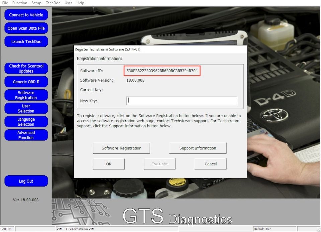Viewport: 321px width, 232px height.
Task: Open Language Selection
Action: click(x=26, y=122)
